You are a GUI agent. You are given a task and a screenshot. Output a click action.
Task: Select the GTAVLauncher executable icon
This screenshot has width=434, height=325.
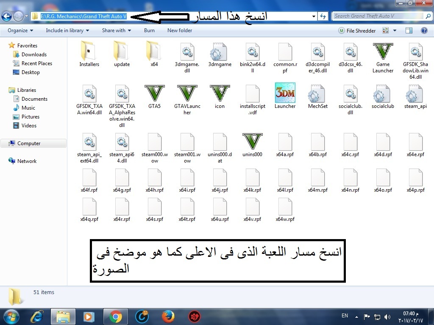pos(187,94)
